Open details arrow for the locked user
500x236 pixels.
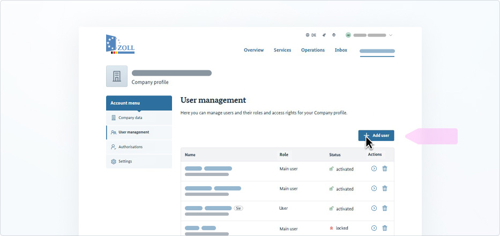pyautogui.click(x=374, y=228)
